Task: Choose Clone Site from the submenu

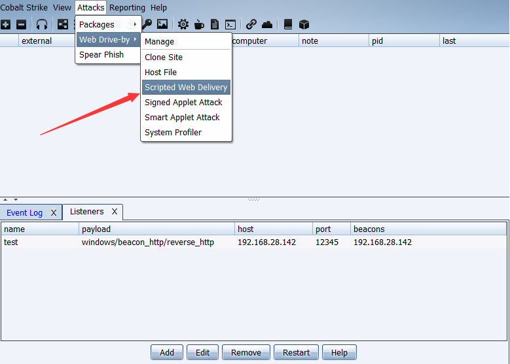Action: 164,58
